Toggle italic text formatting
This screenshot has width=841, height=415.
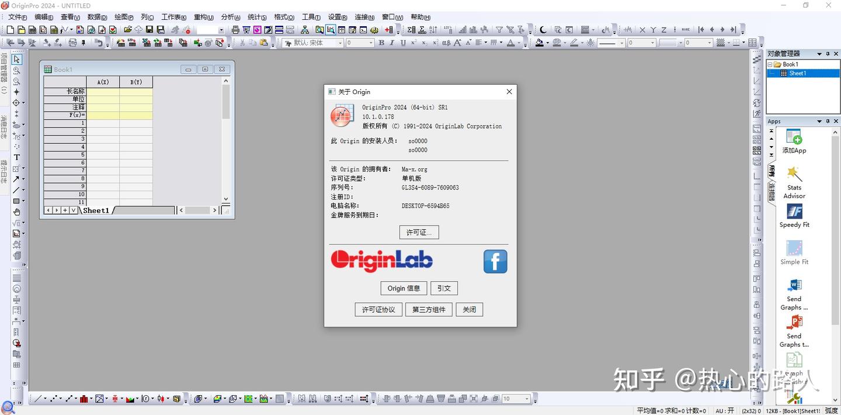(391, 43)
